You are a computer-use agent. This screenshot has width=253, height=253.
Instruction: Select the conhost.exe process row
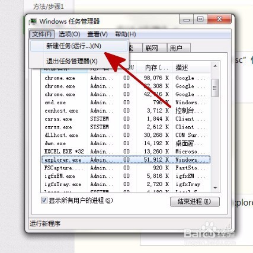(x=126, y=111)
